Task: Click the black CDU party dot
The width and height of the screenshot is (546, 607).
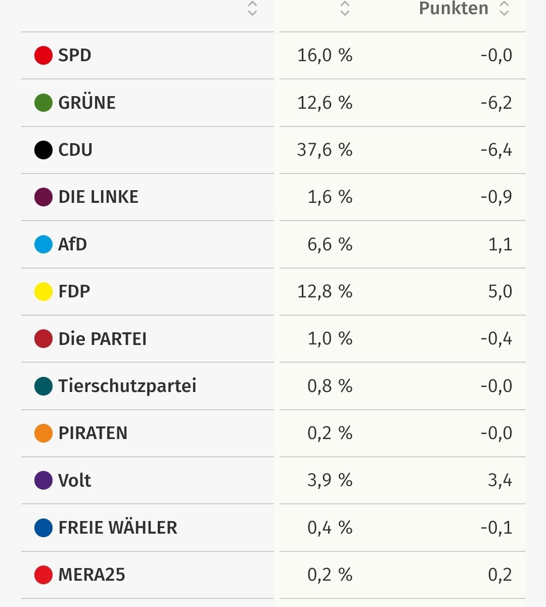Action: tap(43, 150)
